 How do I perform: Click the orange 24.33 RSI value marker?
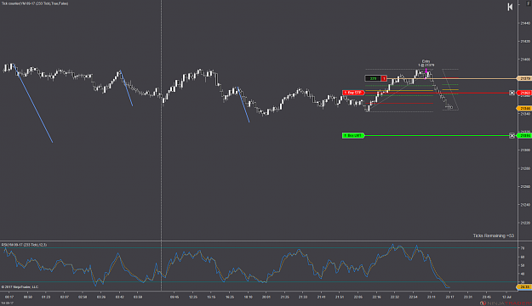click(524, 286)
